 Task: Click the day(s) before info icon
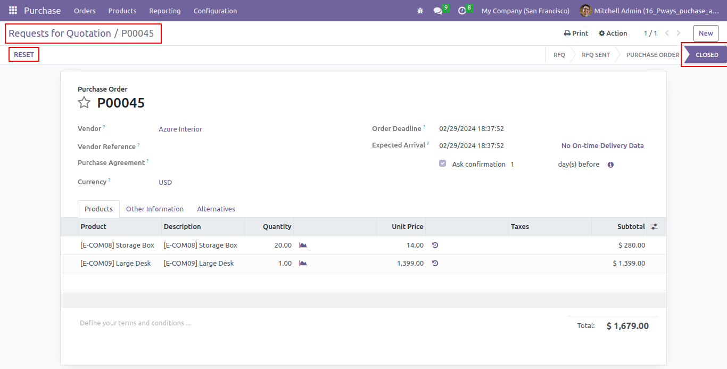(x=610, y=165)
